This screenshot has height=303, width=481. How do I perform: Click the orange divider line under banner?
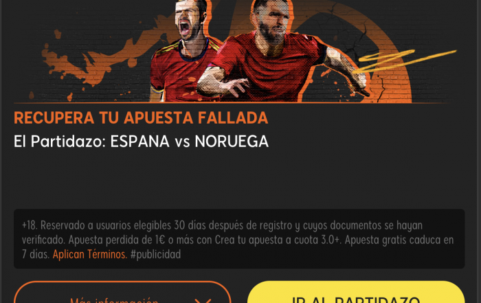[233, 102]
